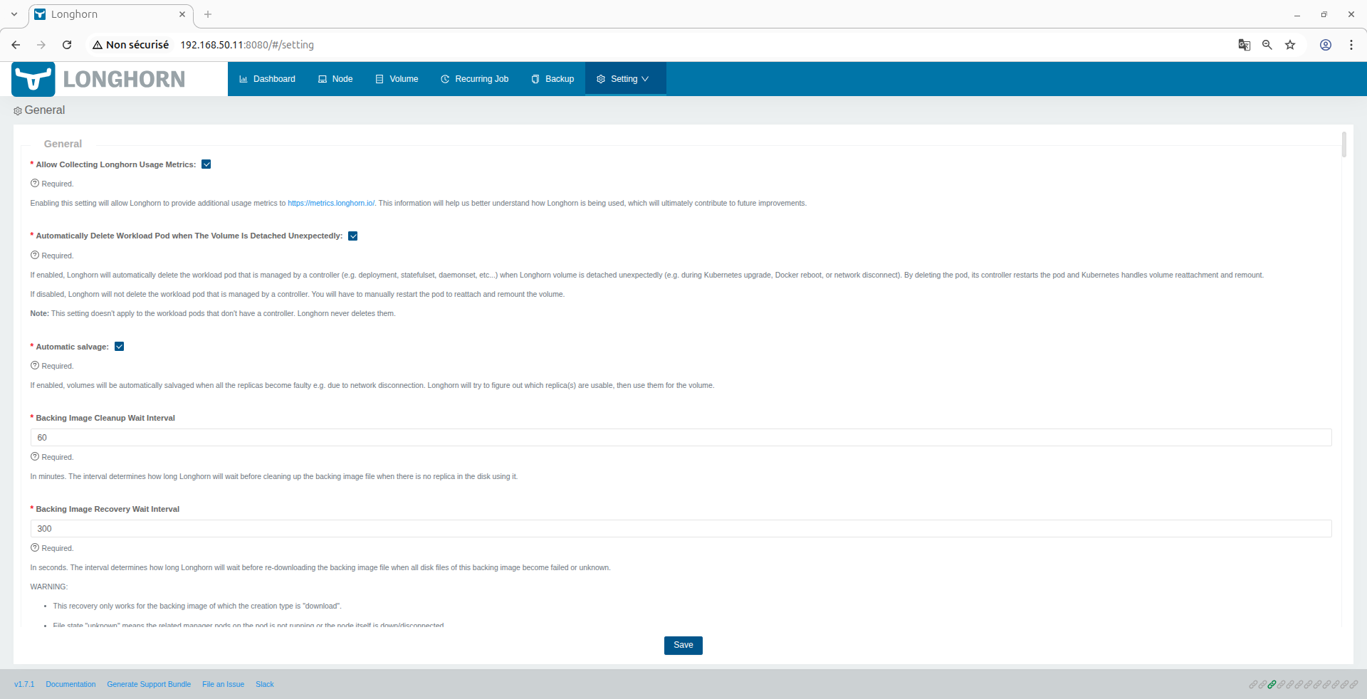Click the gear icon beside the General heading

point(18,111)
